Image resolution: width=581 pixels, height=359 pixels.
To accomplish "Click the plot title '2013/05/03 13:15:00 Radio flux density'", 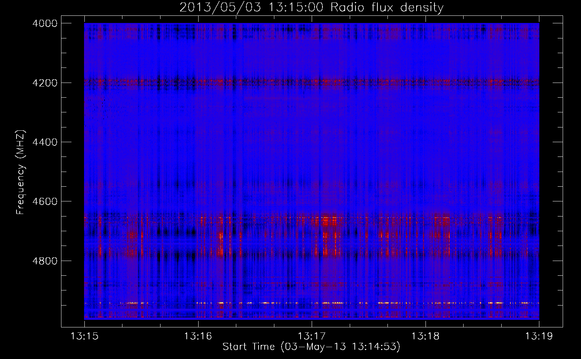I will (311, 8).
